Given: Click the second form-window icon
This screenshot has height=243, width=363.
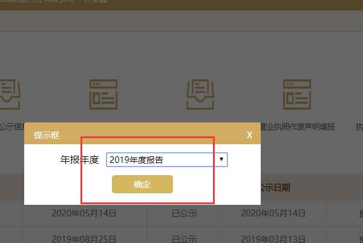Looking at the screenshot, I should tap(103, 95).
